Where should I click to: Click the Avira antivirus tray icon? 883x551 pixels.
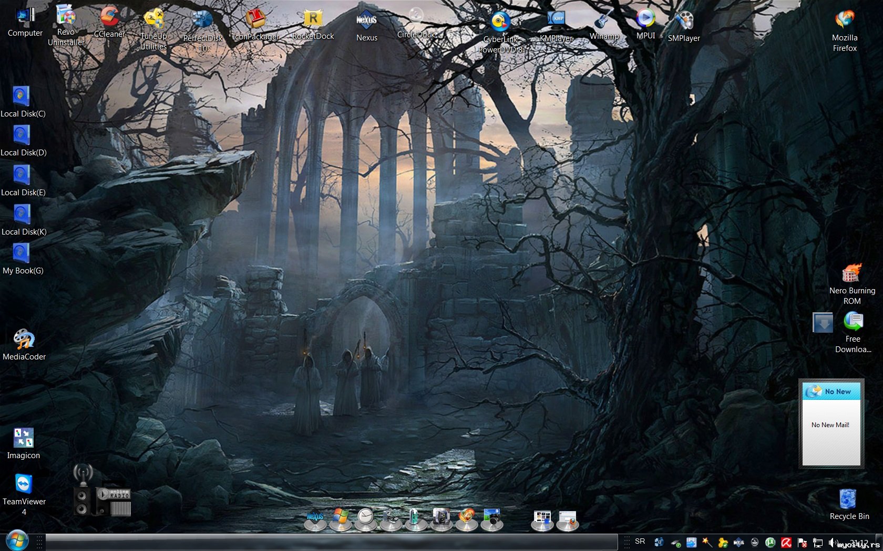(x=786, y=543)
